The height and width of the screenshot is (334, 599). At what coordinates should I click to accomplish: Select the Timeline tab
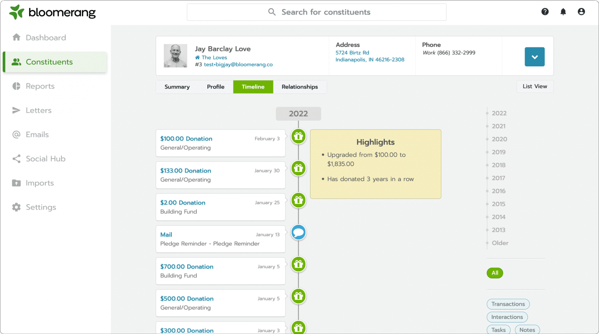(253, 87)
